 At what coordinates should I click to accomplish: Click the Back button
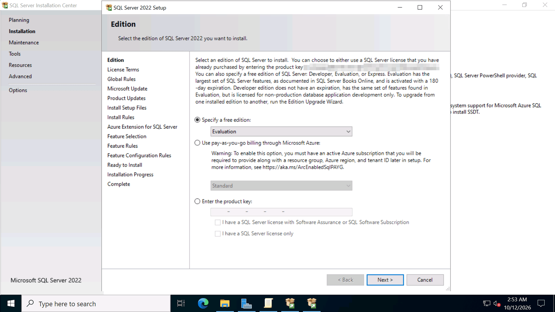pos(345,280)
